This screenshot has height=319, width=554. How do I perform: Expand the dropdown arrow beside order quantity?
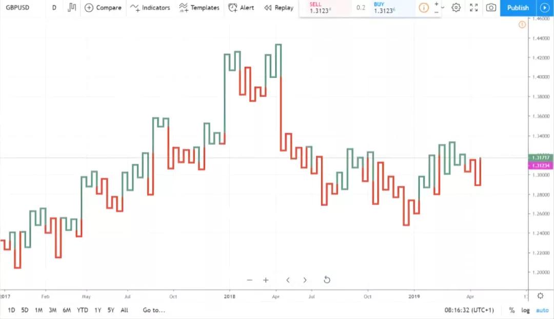[x=443, y=7]
